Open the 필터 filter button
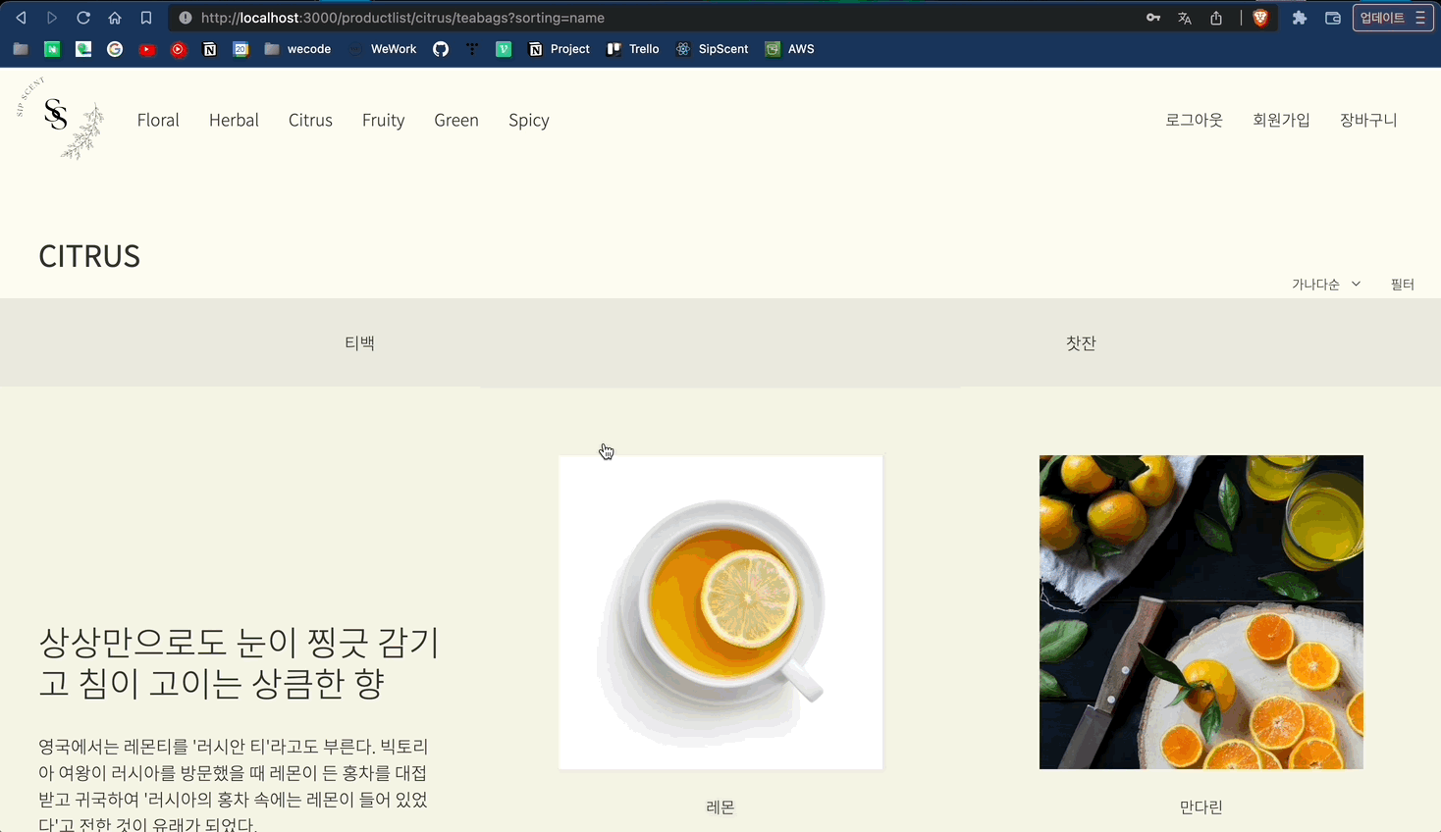Image resolution: width=1441 pixels, height=832 pixels. coord(1403,285)
